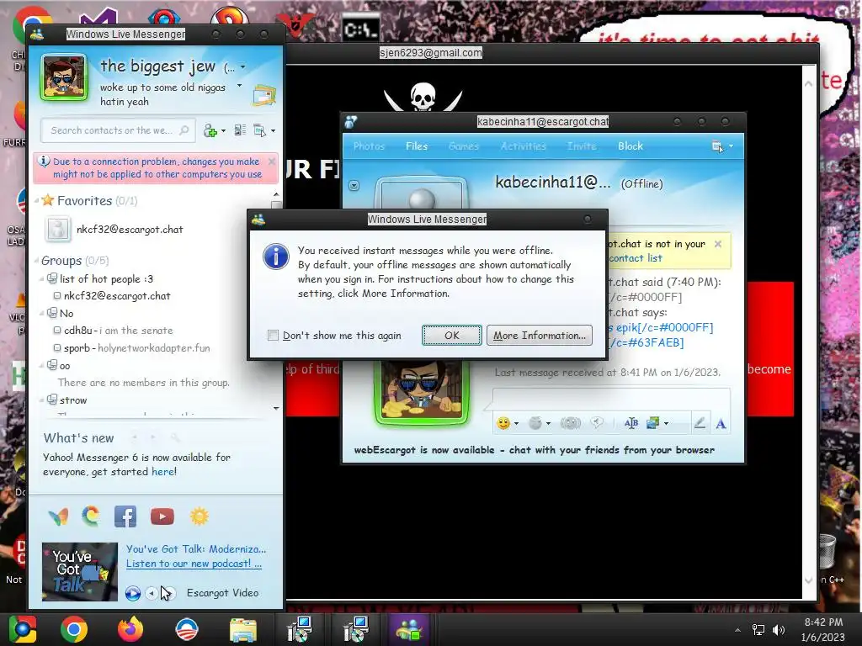Open the background picker icon in the chat toolbar
This screenshot has height=646, width=862.
click(652, 423)
